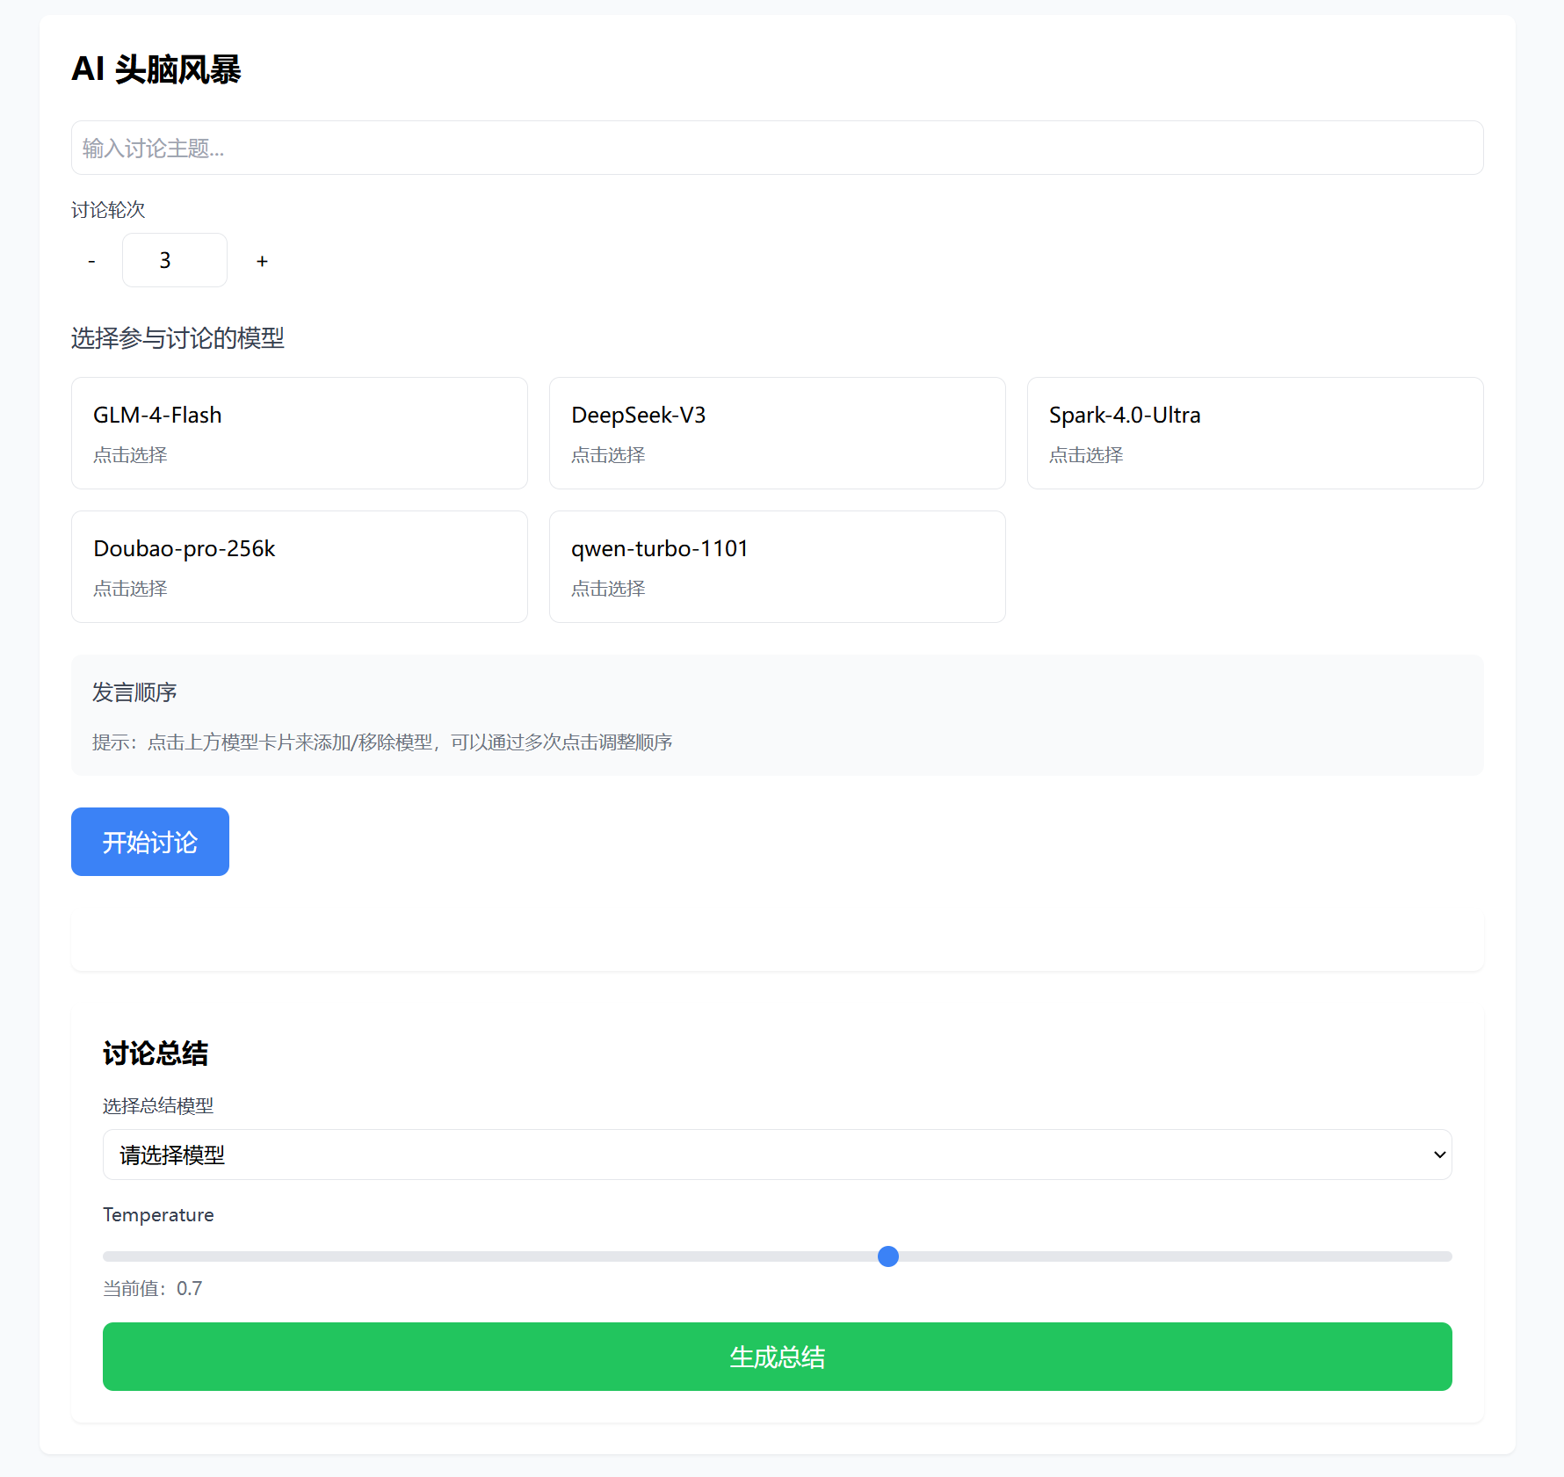Select the GLM-4-Flash model card
The image size is (1564, 1477).
[x=299, y=433]
